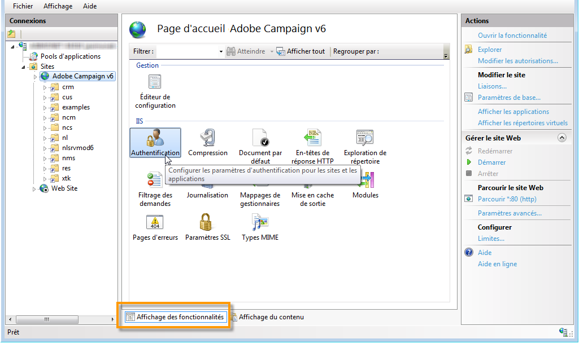
Task: Select the ncm tree item
Action: 69,117
